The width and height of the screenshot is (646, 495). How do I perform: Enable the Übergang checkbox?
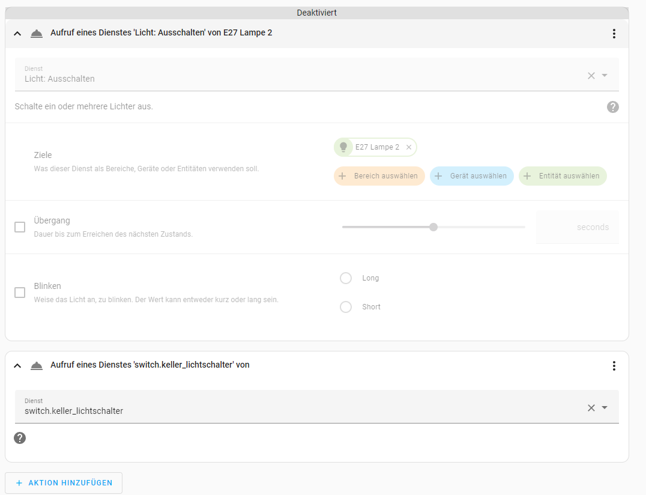20,227
